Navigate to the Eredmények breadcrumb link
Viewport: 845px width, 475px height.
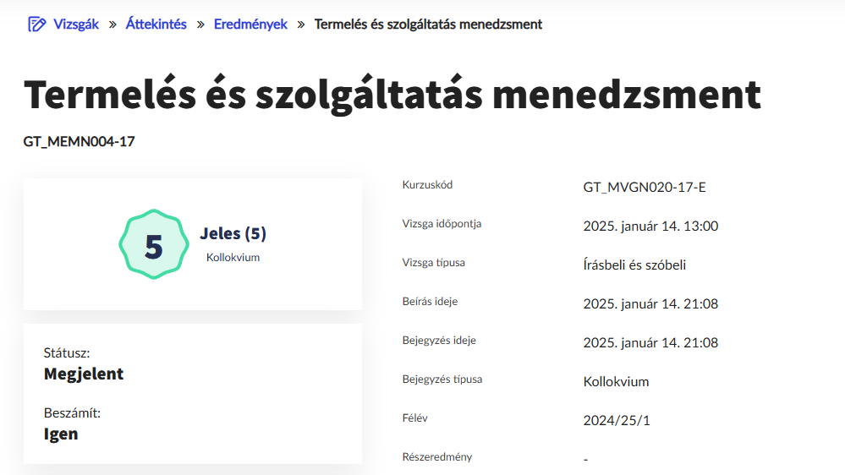pyautogui.click(x=250, y=25)
